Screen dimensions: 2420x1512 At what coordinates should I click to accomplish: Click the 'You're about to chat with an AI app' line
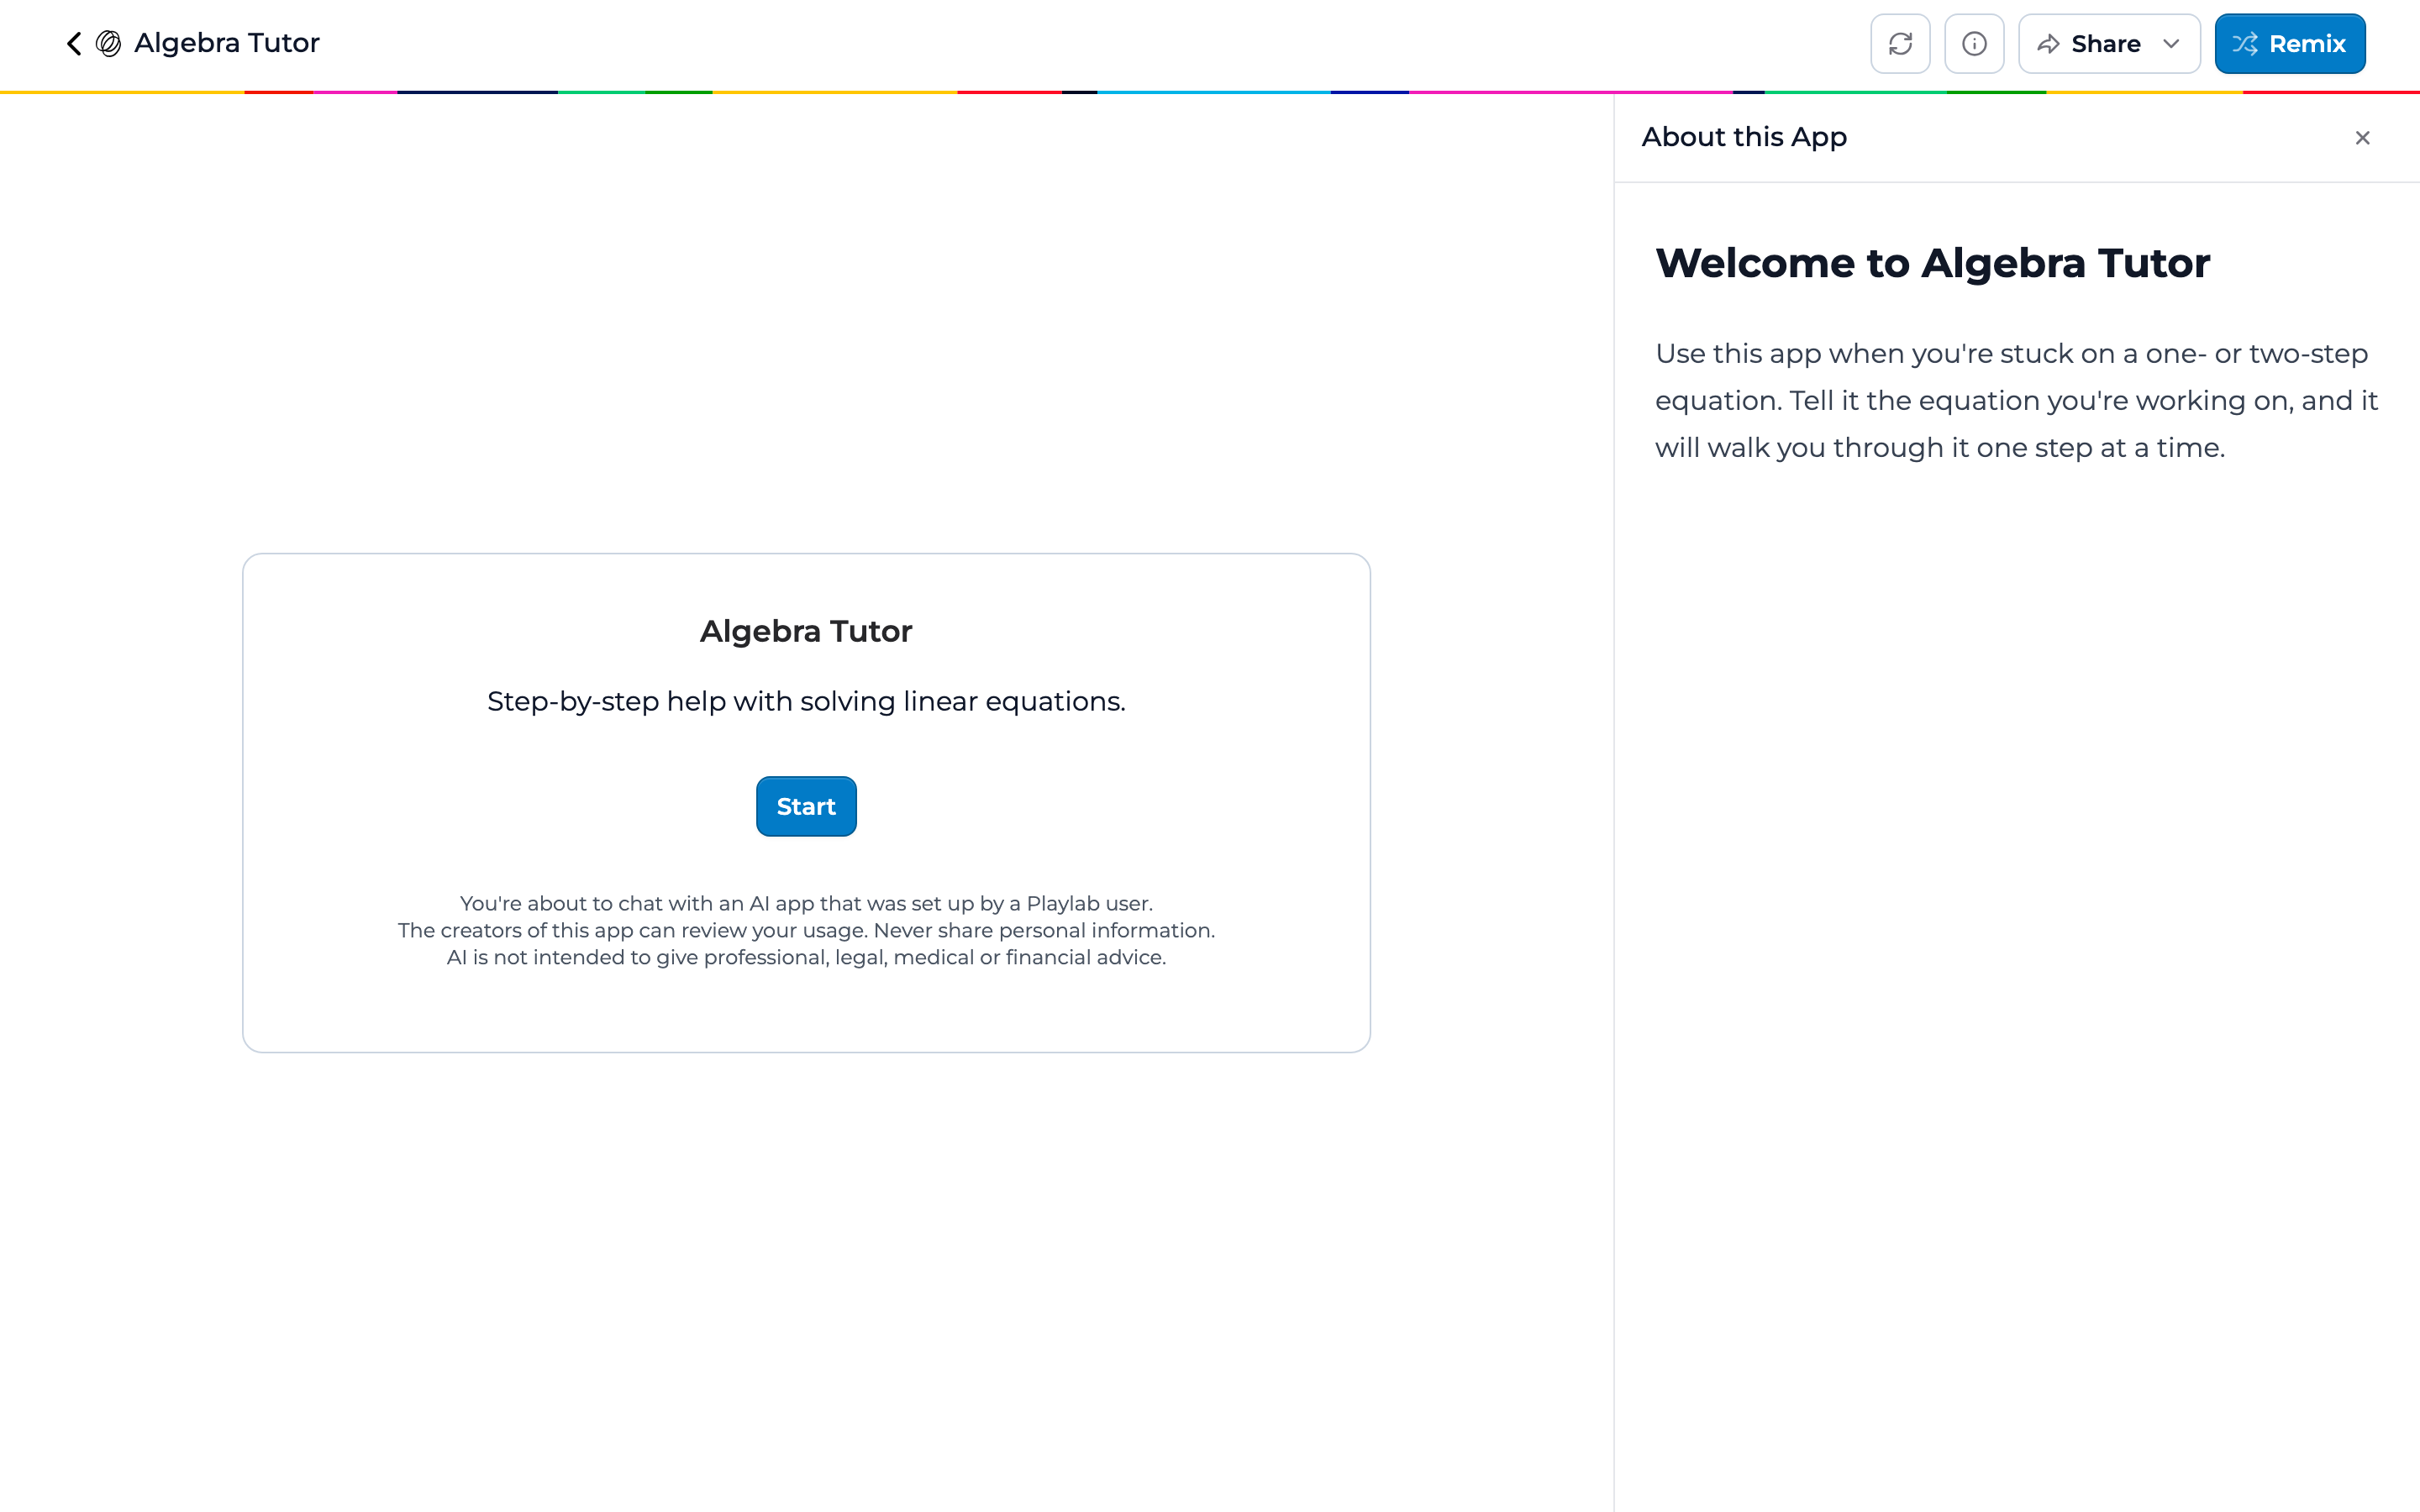pyautogui.click(x=806, y=903)
